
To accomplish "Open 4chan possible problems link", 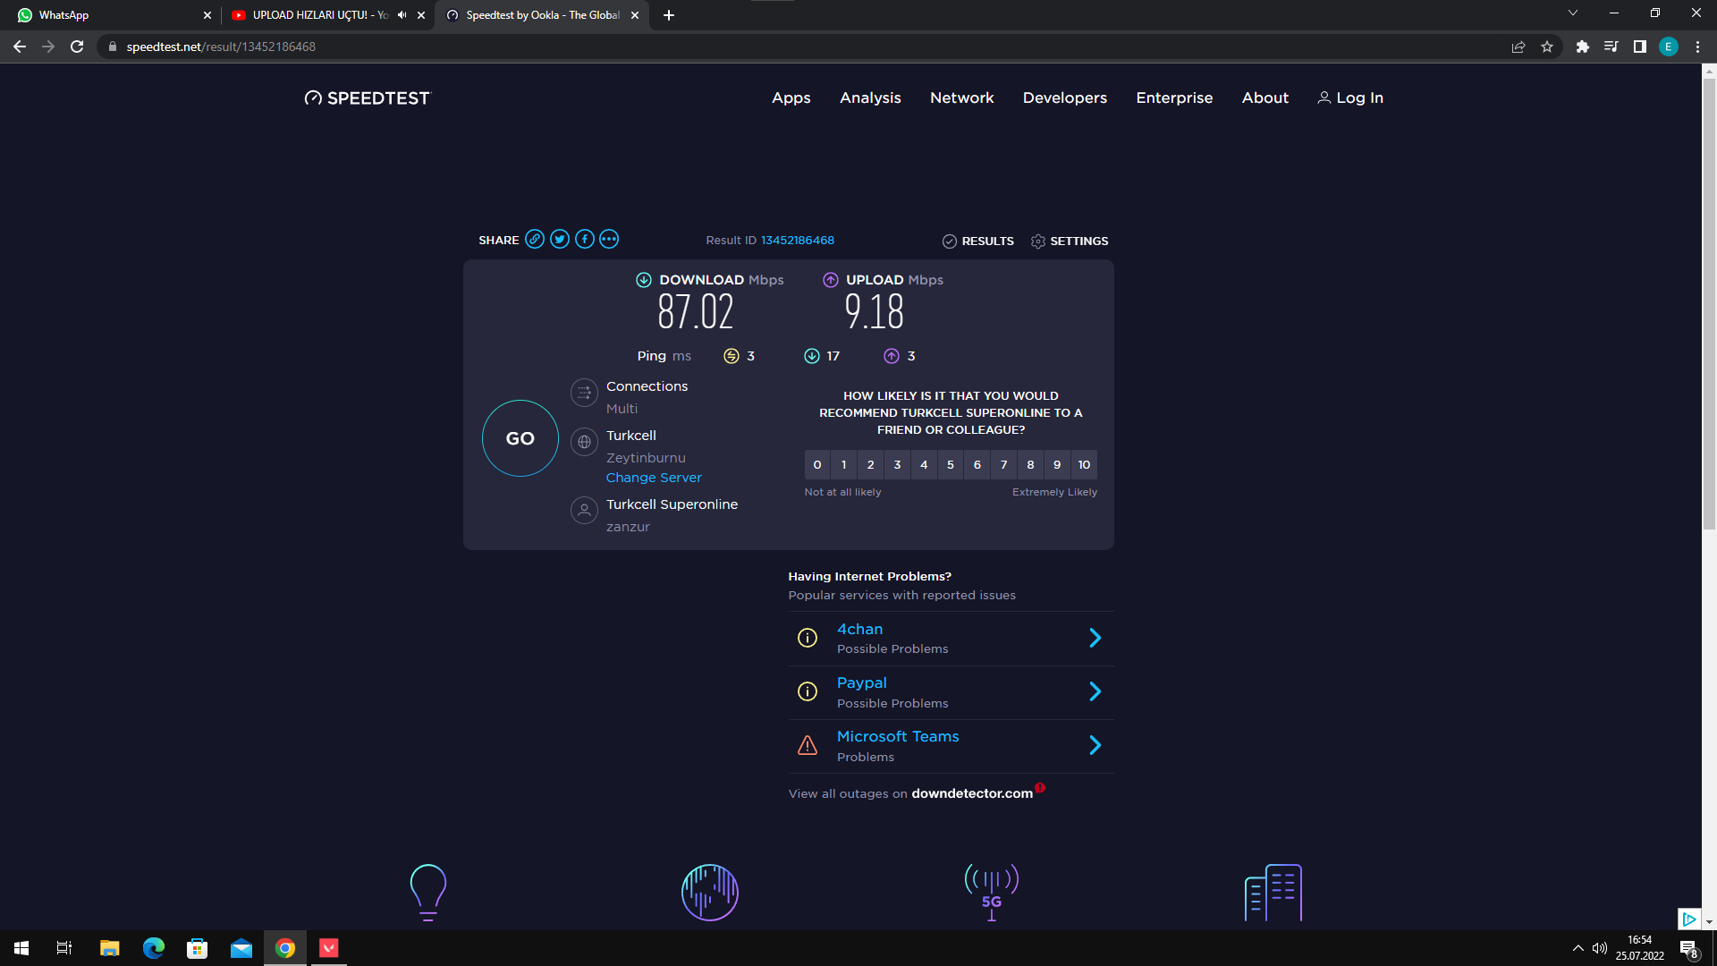I will click(859, 630).
